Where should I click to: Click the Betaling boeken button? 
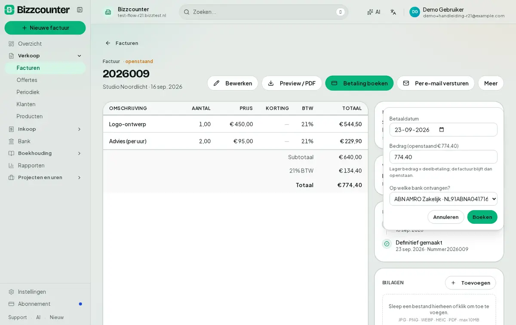(359, 83)
